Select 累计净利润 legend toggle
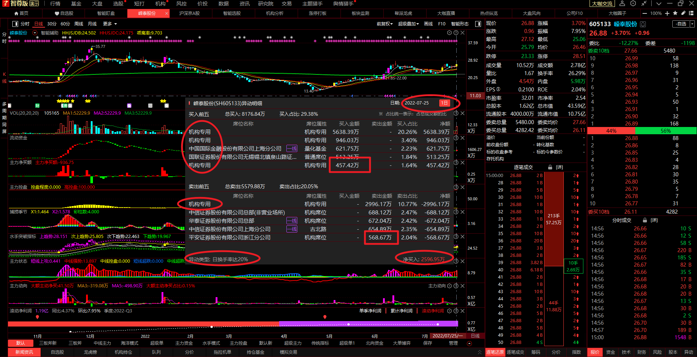This screenshot has height=357, width=697. click(x=401, y=311)
